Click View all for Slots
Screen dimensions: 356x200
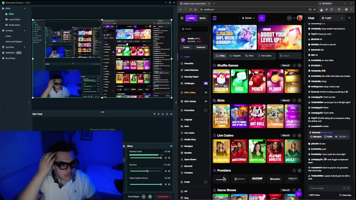(x=286, y=101)
